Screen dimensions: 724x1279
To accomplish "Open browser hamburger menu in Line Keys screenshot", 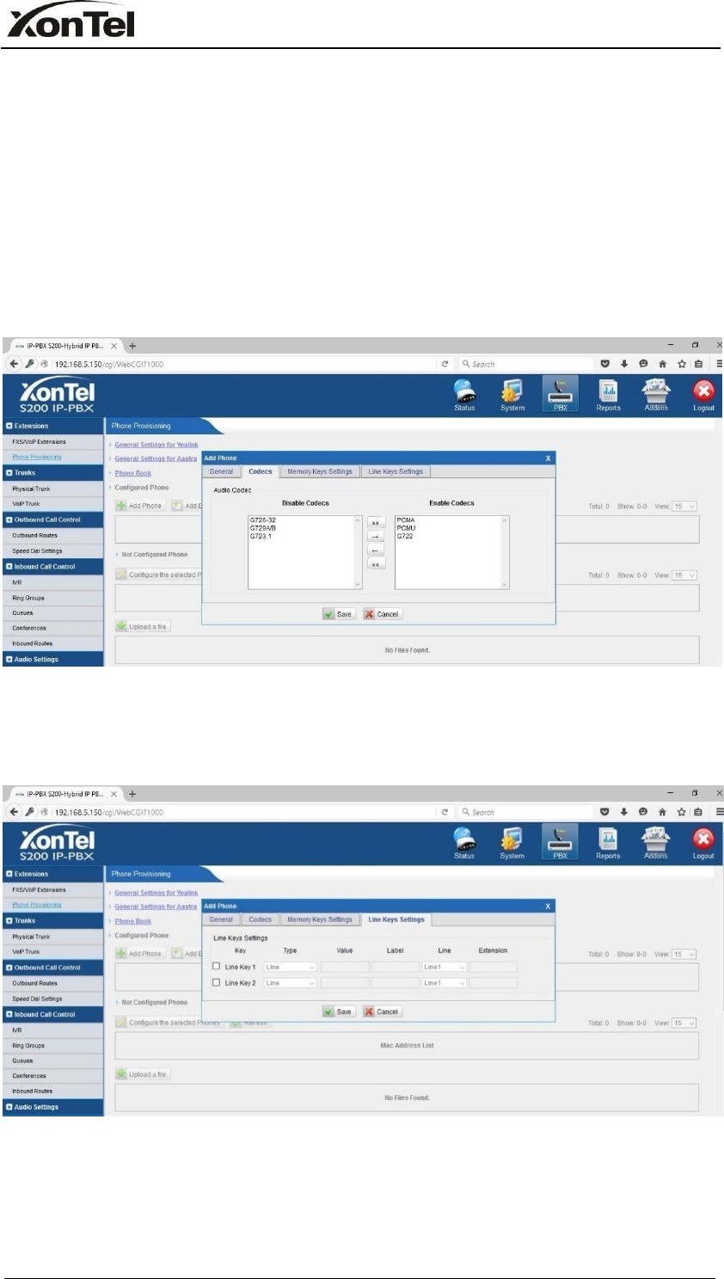I will pyautogui.click(x=719, y=812).
